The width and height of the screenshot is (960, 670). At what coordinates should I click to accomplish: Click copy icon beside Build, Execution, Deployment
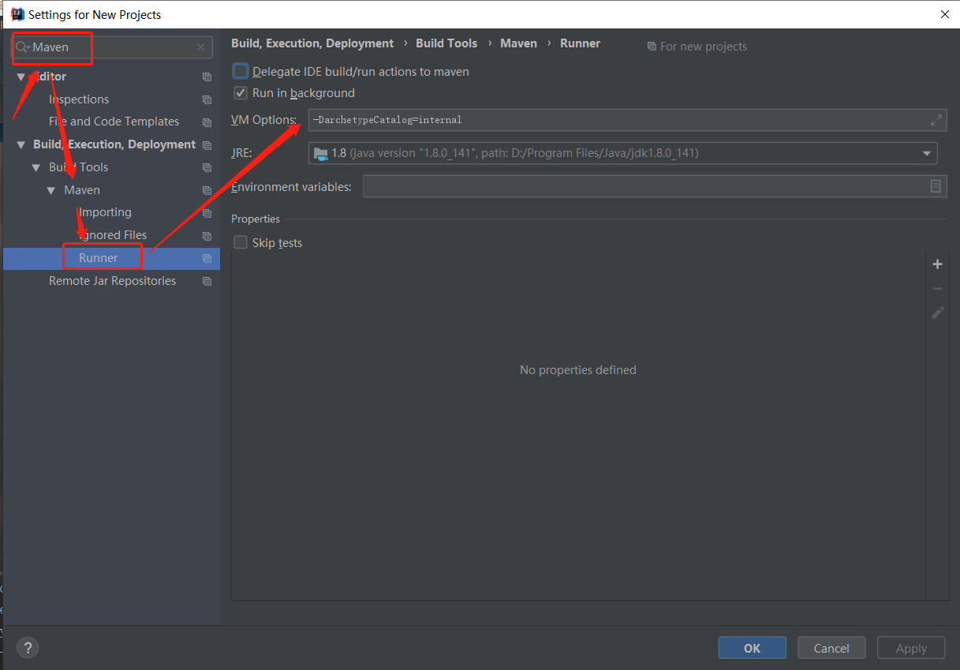[207, 145]
